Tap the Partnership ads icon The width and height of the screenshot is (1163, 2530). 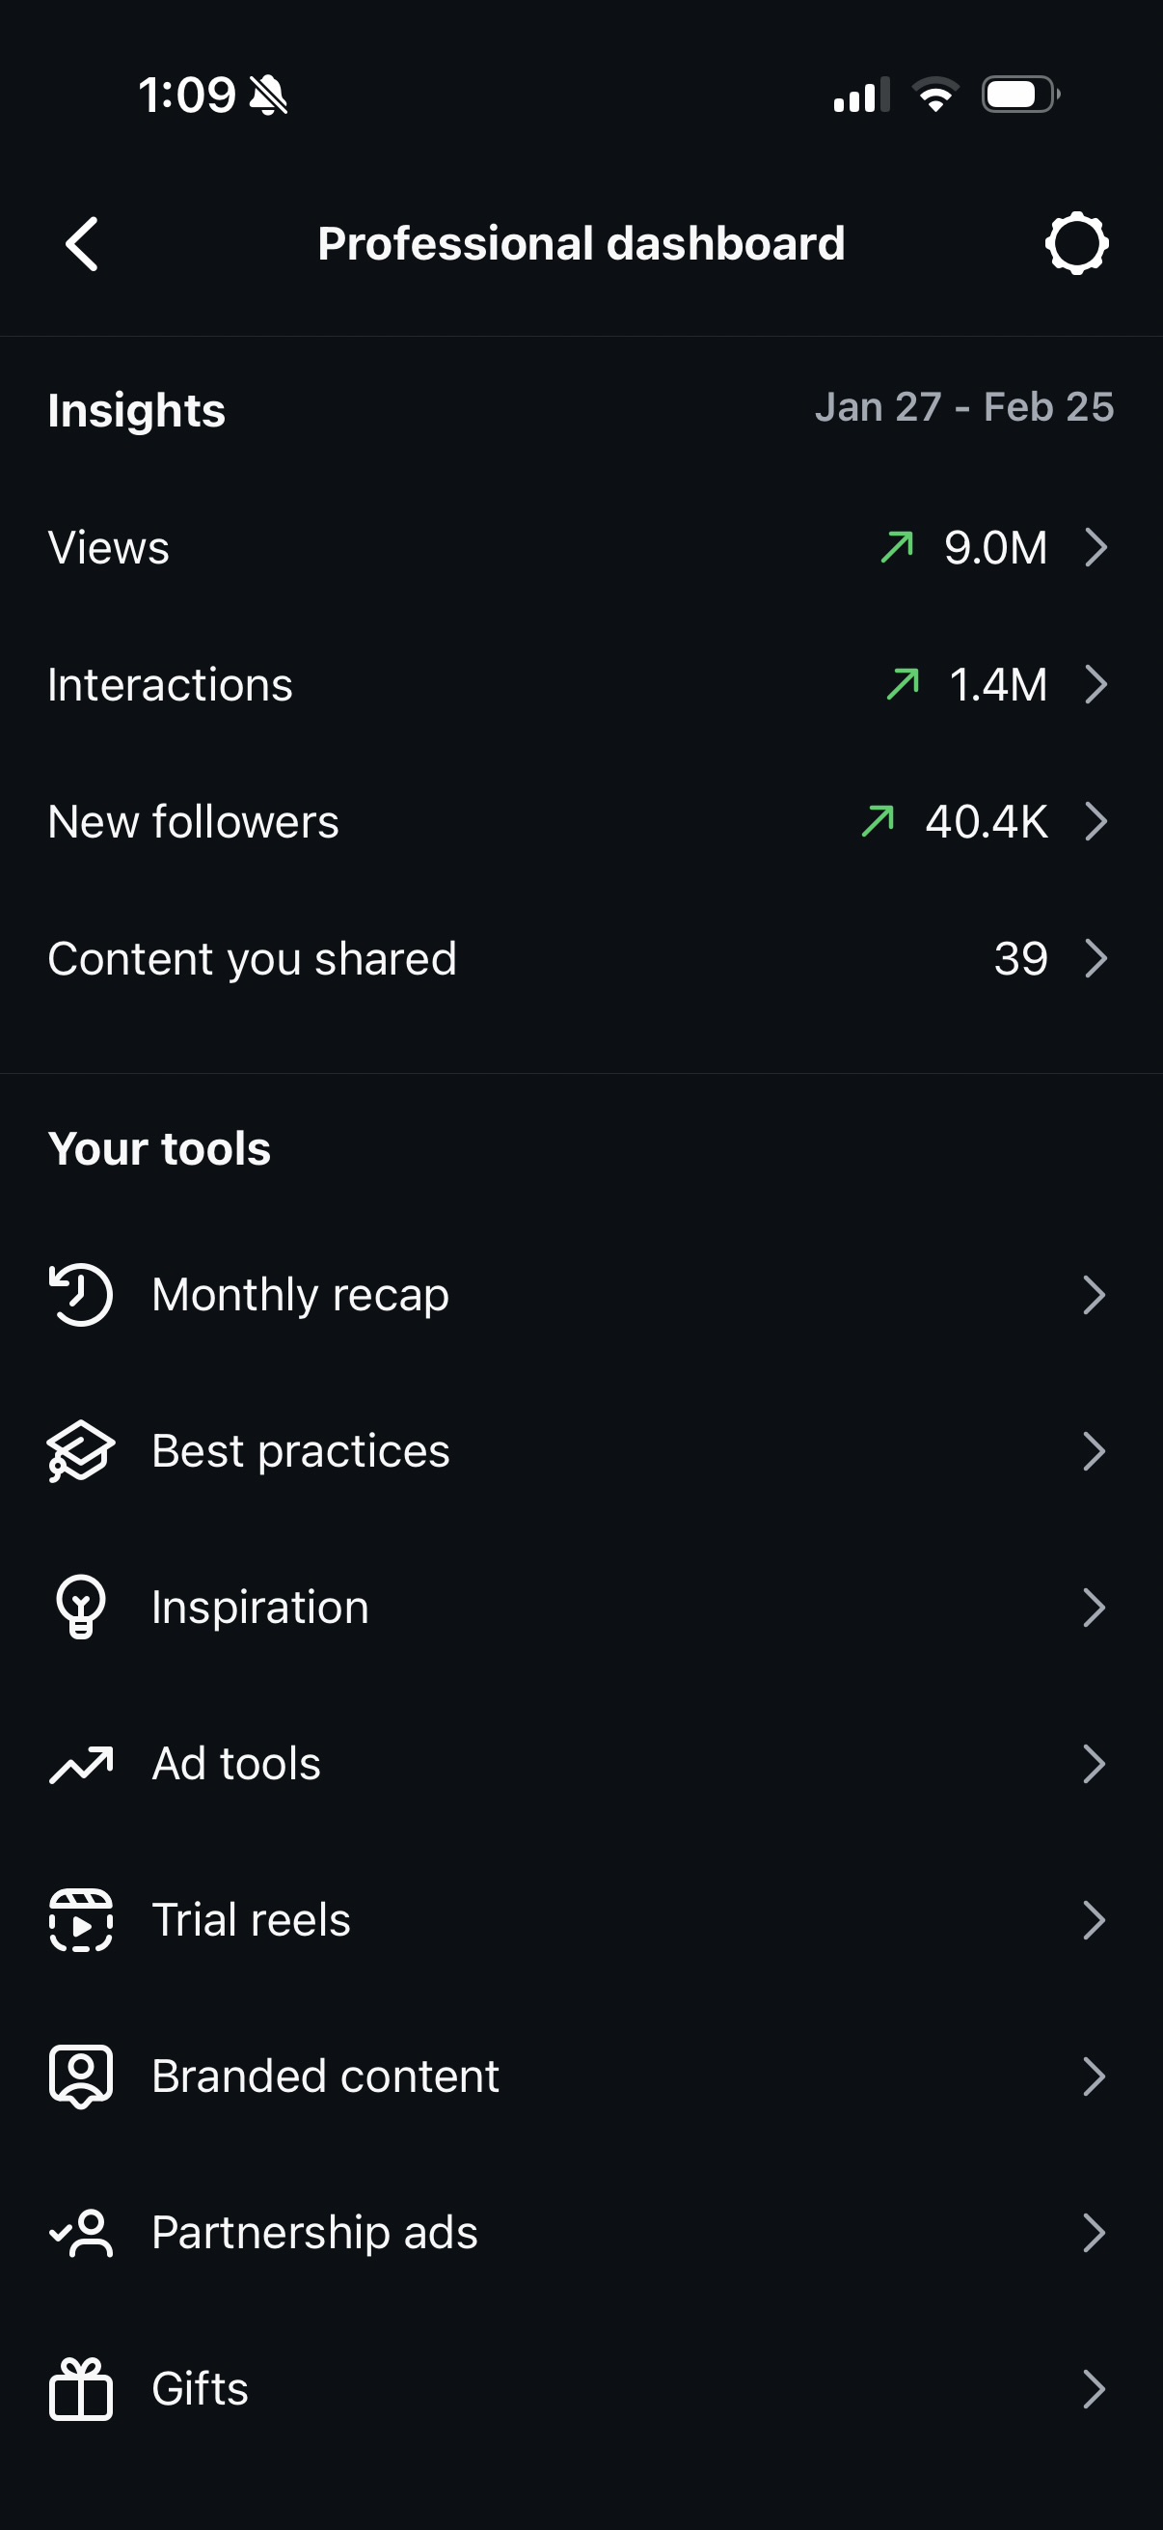coord(81,2233)
